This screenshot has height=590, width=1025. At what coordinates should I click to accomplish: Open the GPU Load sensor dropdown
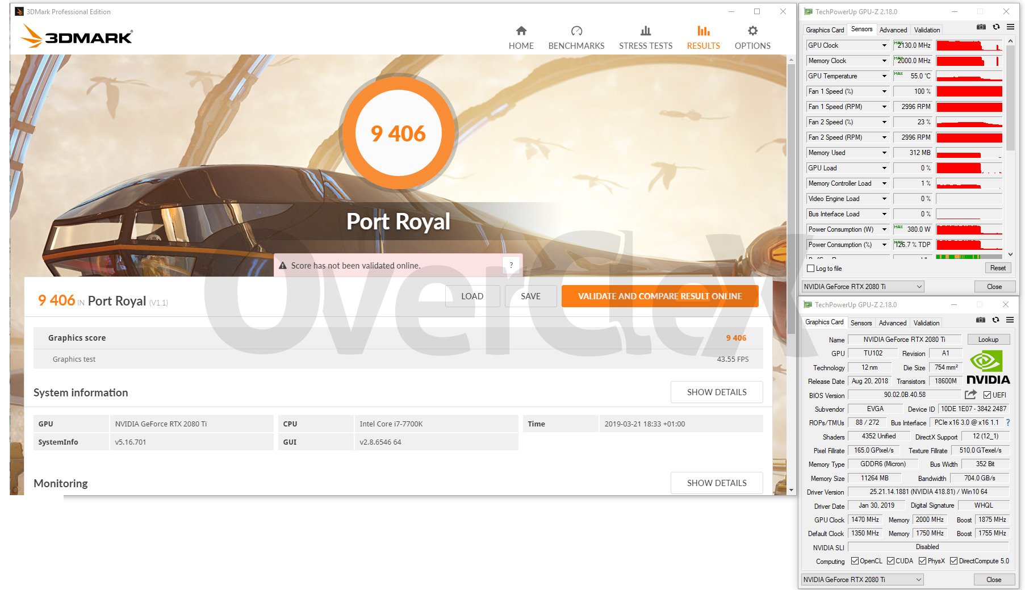pyautogui.click(x=884, y=168)
